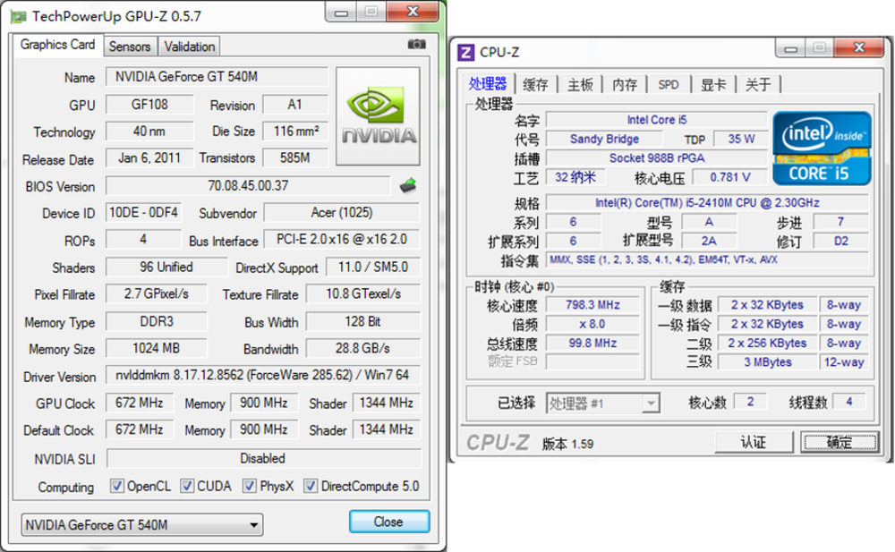Screen dimensions: 895x552
Task: Click the Bandwidth field 28.8 GB/s
Action: (363, 348)
